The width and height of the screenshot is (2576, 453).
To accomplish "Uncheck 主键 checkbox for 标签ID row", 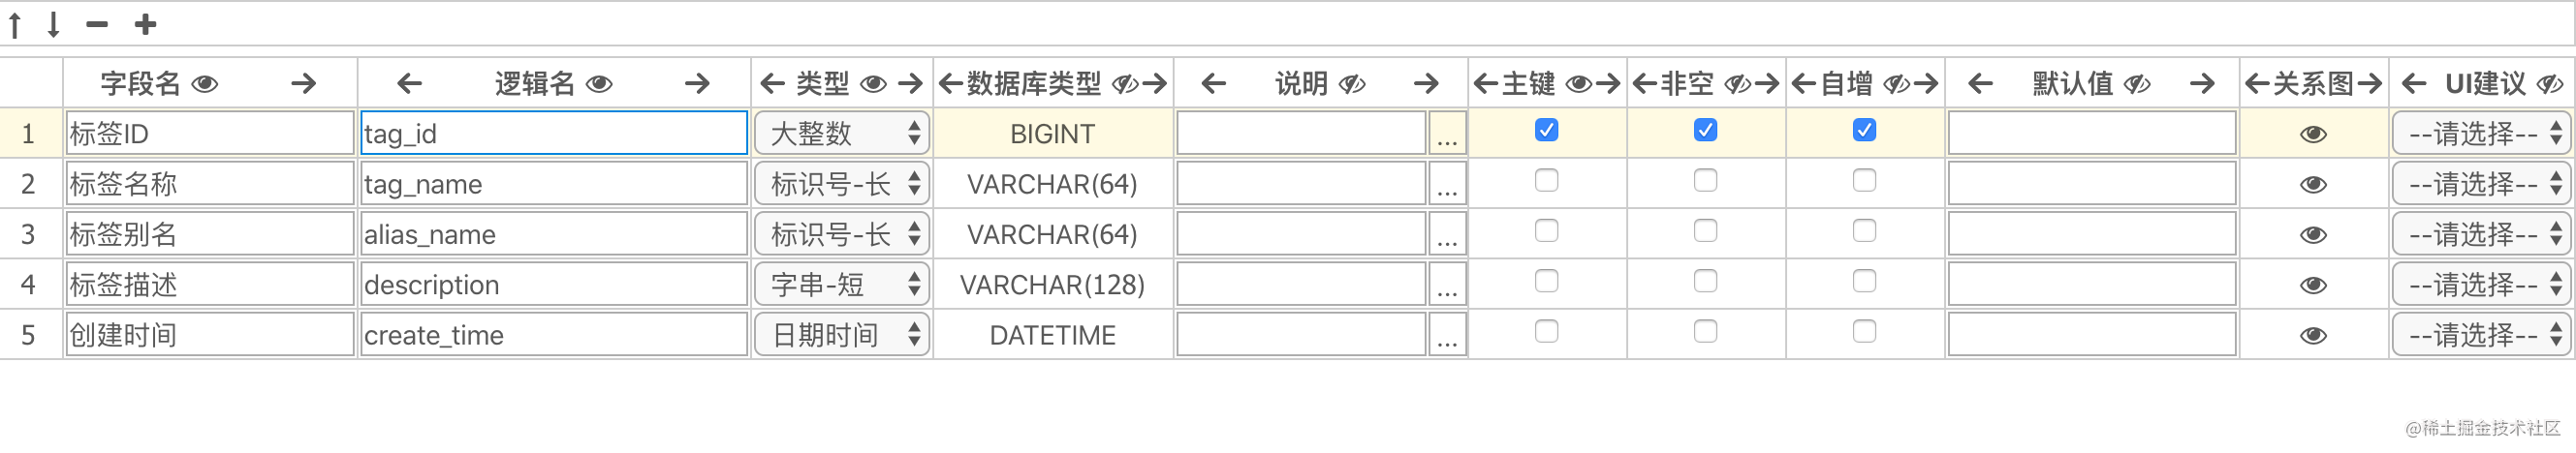I will 1546,130.
